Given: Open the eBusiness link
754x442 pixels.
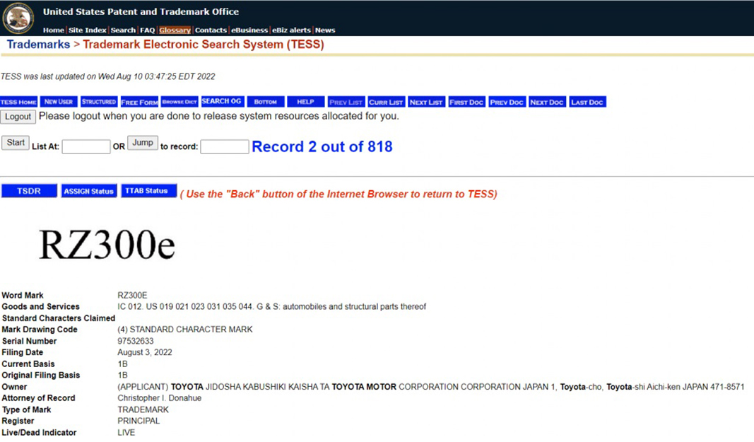Looking at the screenshot, I should pos(249,30).
